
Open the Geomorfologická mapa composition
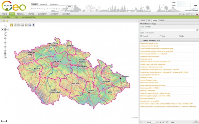click(148, 80)
